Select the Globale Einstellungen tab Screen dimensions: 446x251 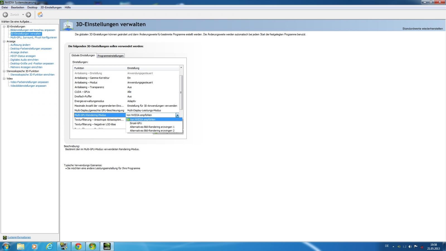click(83, 55)
